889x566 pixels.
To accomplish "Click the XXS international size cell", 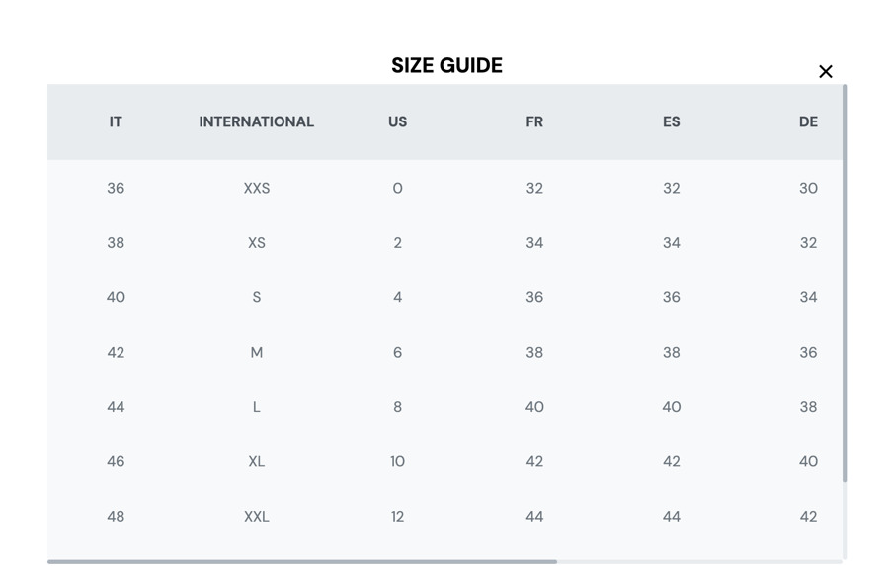I will 257,189.
